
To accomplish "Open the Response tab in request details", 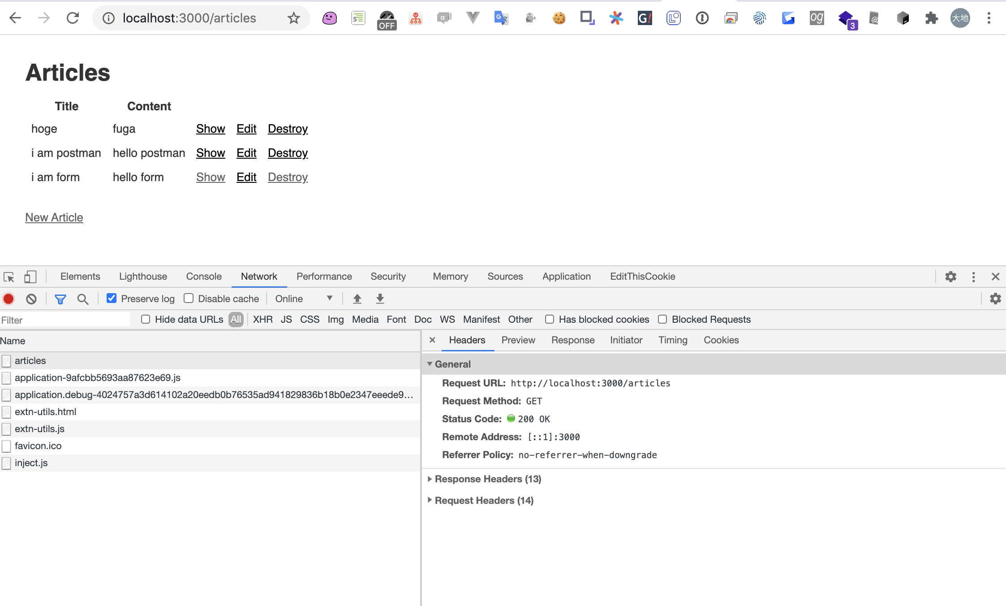I will tap(572, 340).
